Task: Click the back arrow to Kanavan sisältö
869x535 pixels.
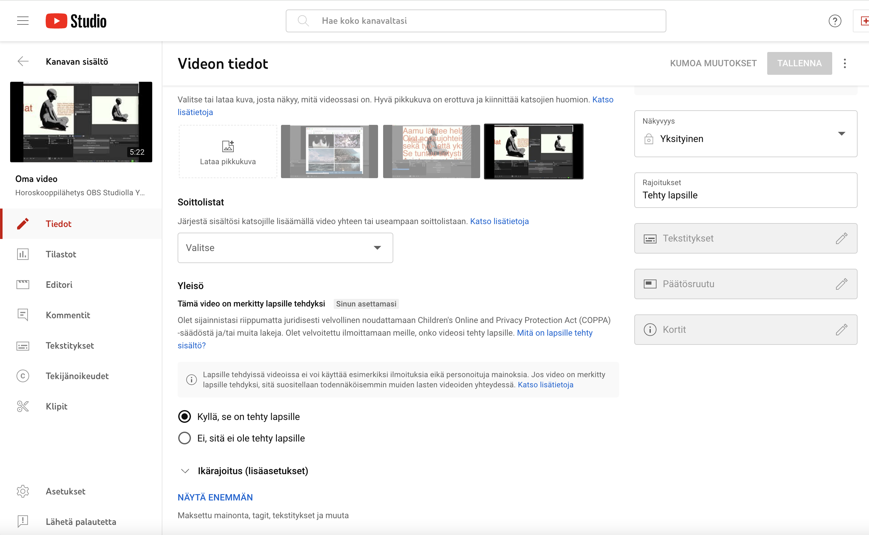Action: tap(23, 61)
